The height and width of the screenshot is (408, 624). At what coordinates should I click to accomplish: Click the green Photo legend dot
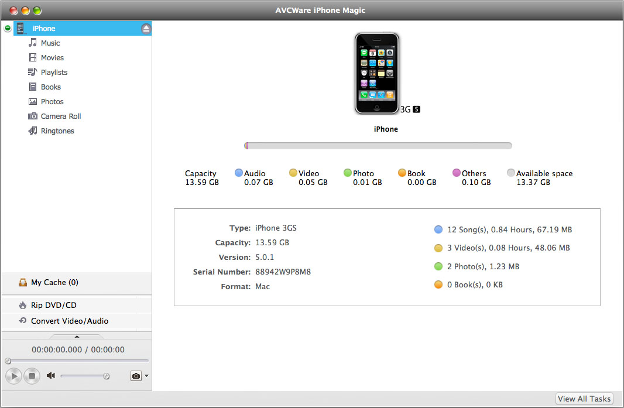348,173
